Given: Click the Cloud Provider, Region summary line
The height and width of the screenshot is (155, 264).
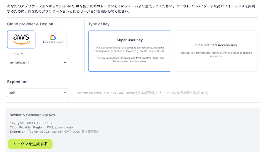Looking at the screenshot, I should 42,127.
